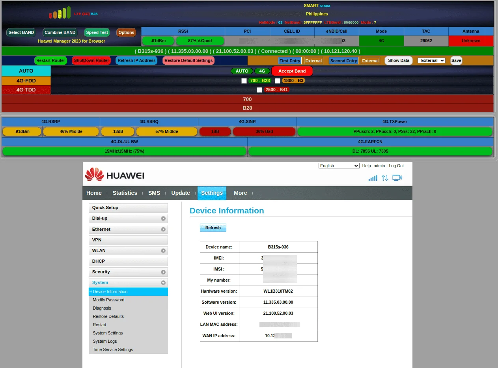Toggle the 4G mode pill

tap(262, 71)
